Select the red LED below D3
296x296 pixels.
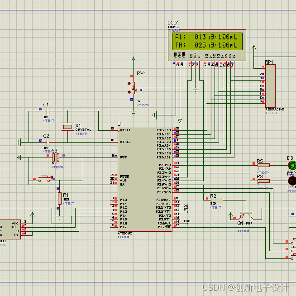(x=292, y=181)
